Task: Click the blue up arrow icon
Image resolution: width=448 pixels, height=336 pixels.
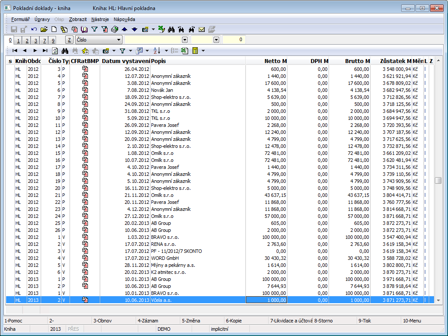Action: click(x=124, y=30)
